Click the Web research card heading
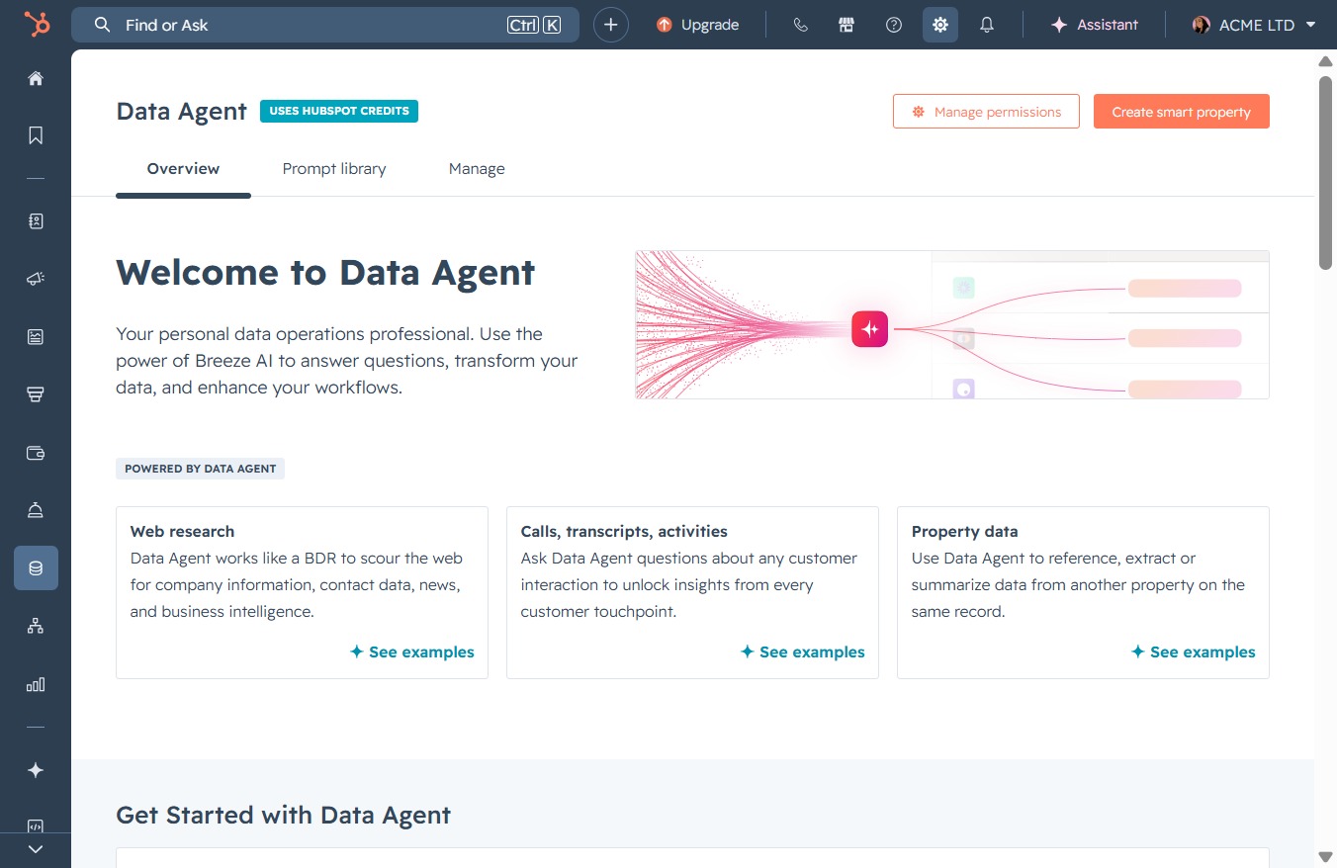Viewport: 1337px width, 868px height. (x=182, y=532)
